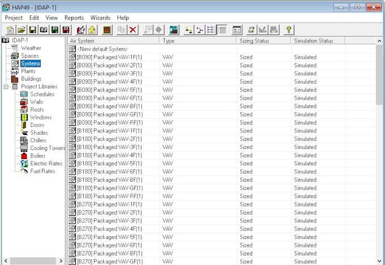Select Spaces in the project tree
This screenshot has height=265, width=385.
coord(29,55)
